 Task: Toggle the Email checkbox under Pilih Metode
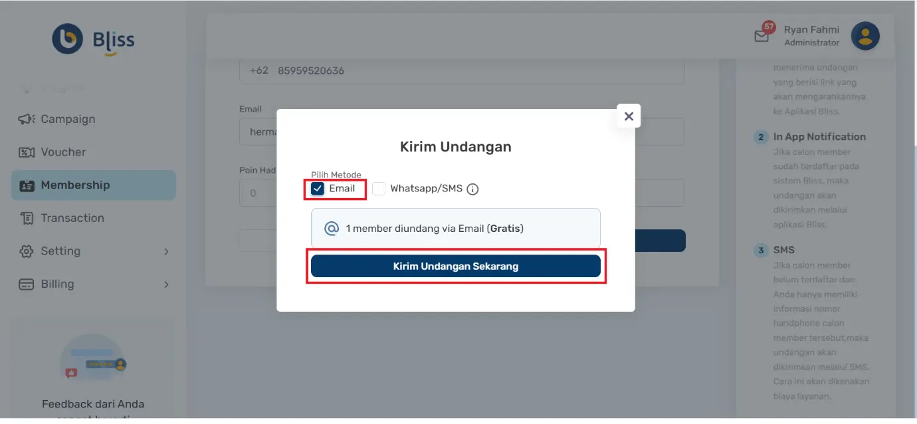point(318,188)
